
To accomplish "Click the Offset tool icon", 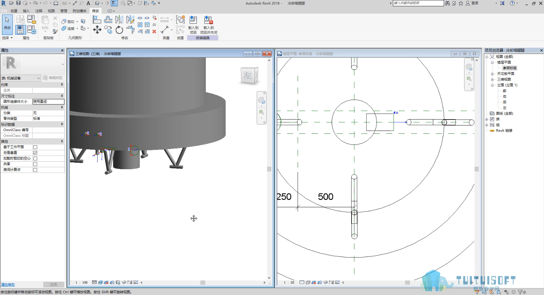I will tap(108, 20).
